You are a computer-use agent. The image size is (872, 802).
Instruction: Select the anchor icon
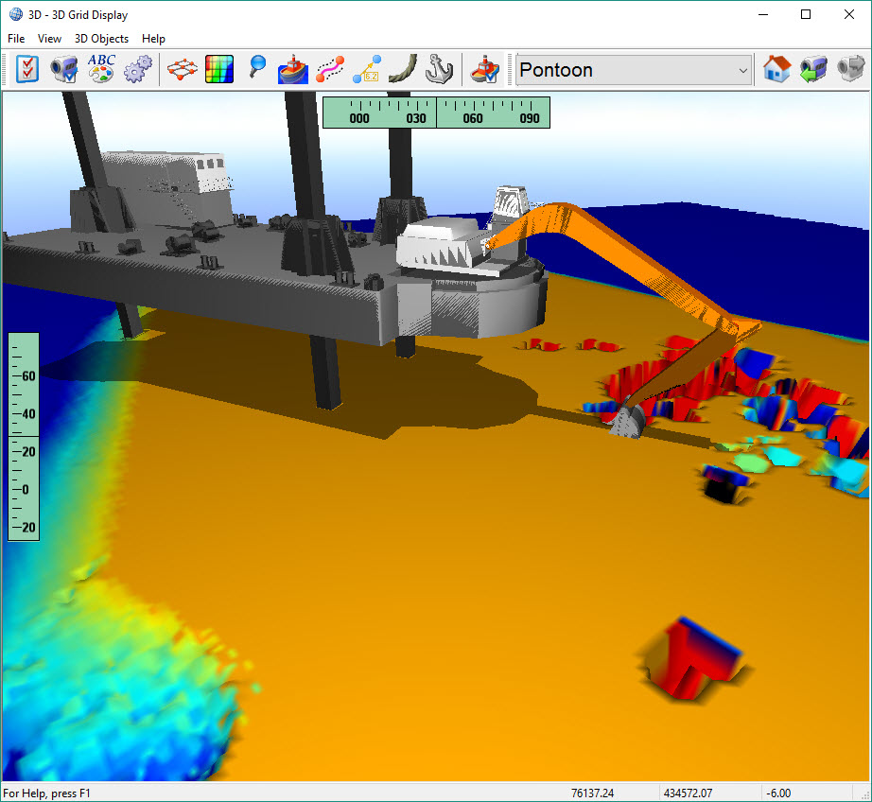click(440, 70)
